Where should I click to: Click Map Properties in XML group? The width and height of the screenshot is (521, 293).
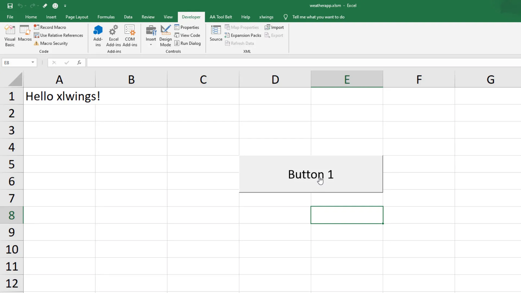(242, 27)
